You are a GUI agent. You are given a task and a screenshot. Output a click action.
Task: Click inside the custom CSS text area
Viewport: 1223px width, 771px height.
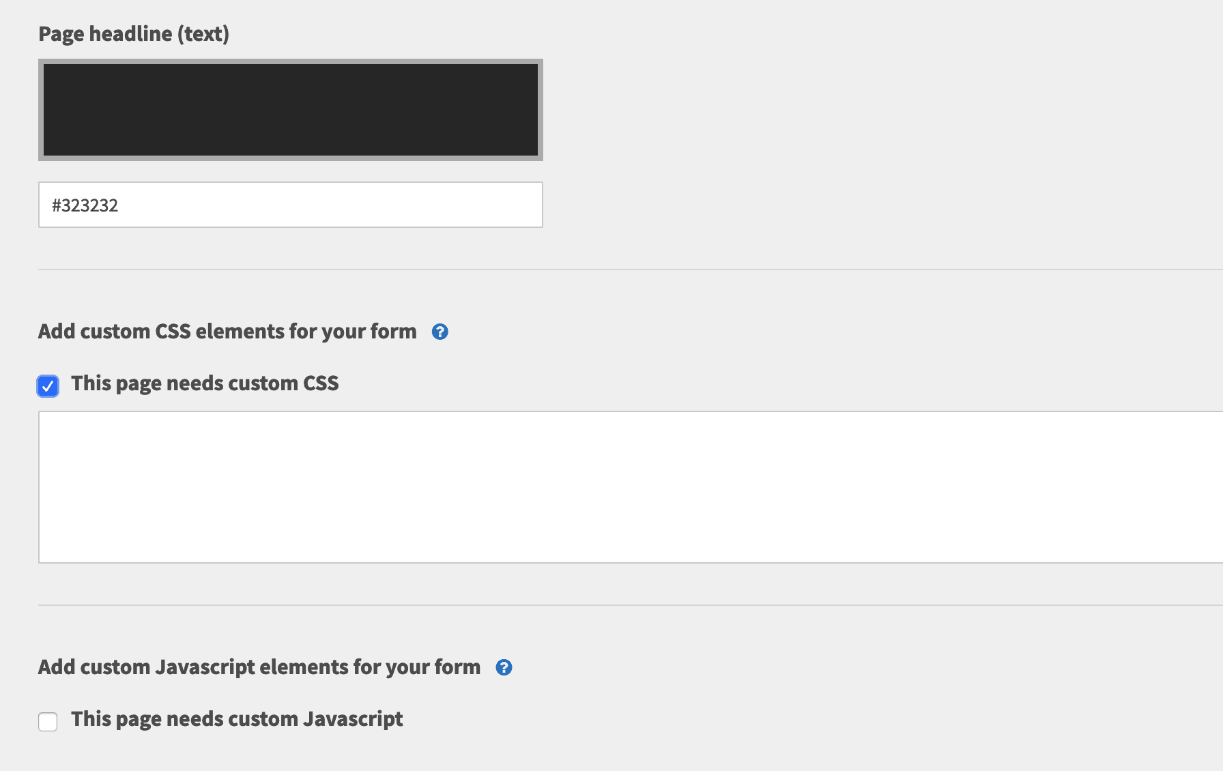click(631, 487)
